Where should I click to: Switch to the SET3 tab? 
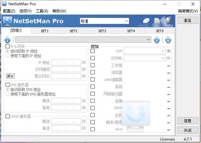click(102, 31)
